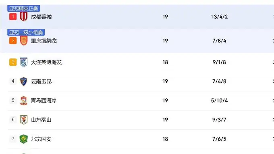Select 山东泰山 row record 9/3/7
Image resolution: width=274 pixels, height=154 pixels.
pyautogui.click(x=219, y=120)
